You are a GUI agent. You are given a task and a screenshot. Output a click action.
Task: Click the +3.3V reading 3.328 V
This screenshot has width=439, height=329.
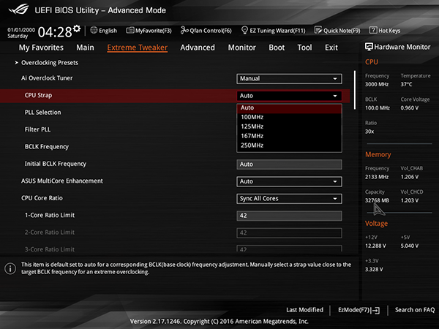(x=374, y=269)
